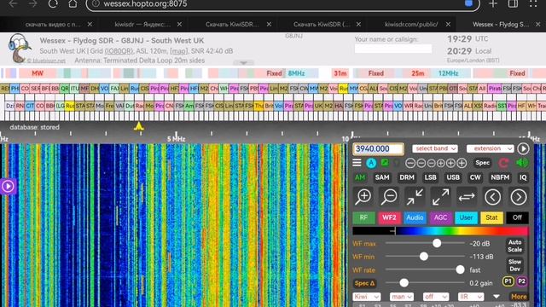
Task: Zoom out with the magnifier minus icon
Action: (x=389, y=197)
